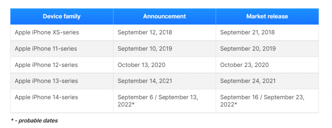This screenshot has height=128, width=332.
Task: Select the Apple iPhone 11-series cell
Action: coord(46,48)
